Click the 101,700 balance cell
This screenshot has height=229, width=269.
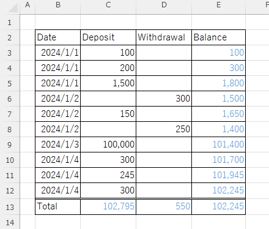(x=218, y=160)
